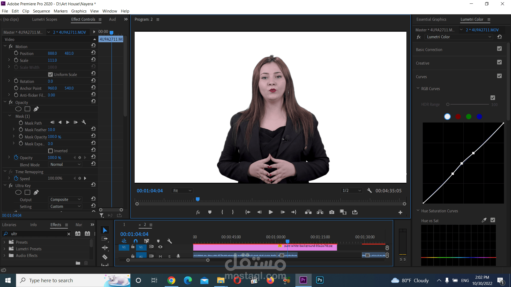Switch to the Lumetri Scopes tab
Viewport: 511px width, 287px height.
click(44, 19)
